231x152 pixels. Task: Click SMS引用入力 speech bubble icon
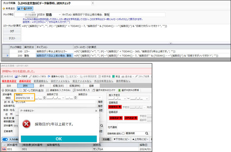click(75, 90)
